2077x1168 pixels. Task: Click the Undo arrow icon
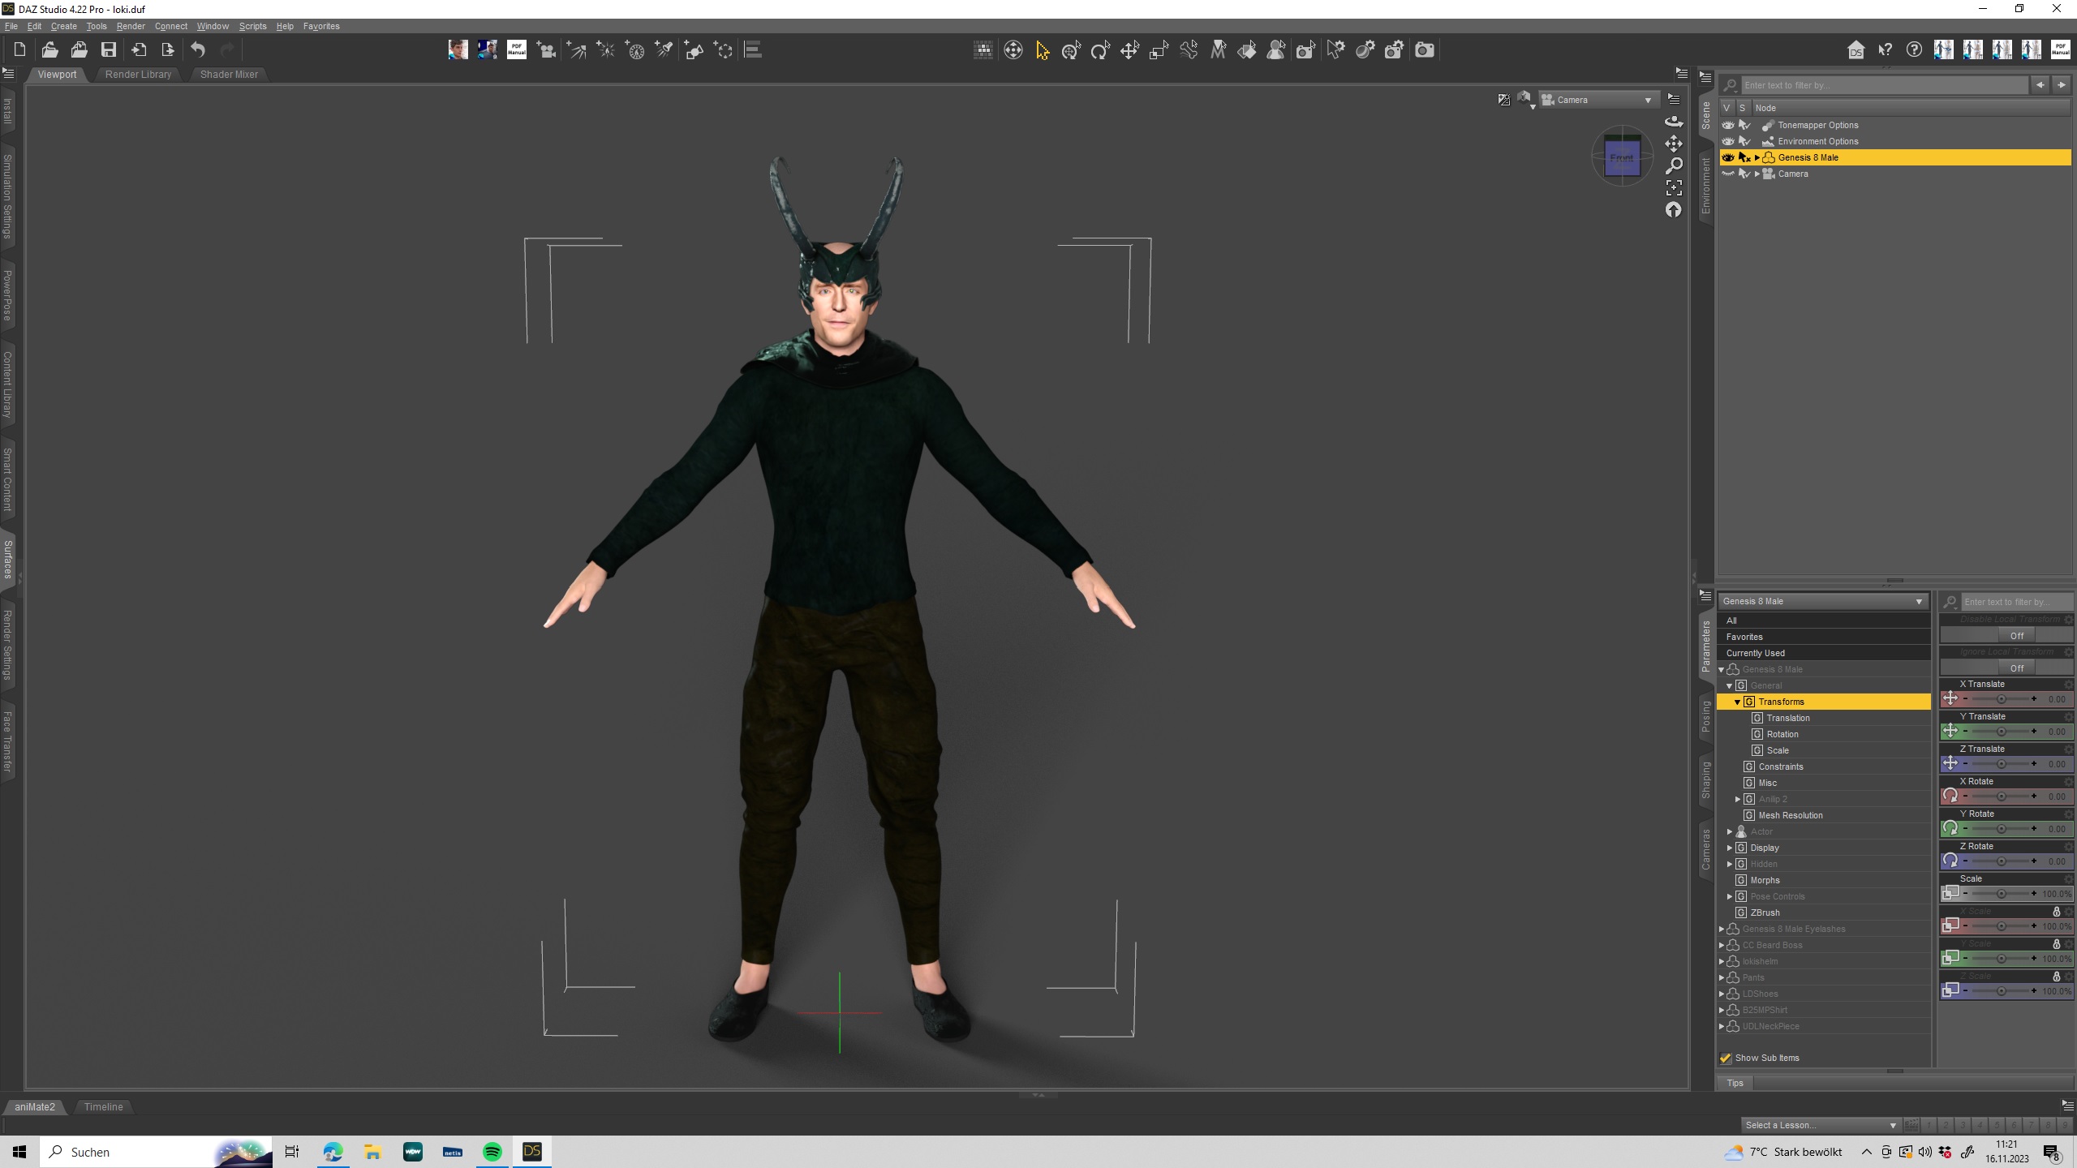tap(198, 50)
